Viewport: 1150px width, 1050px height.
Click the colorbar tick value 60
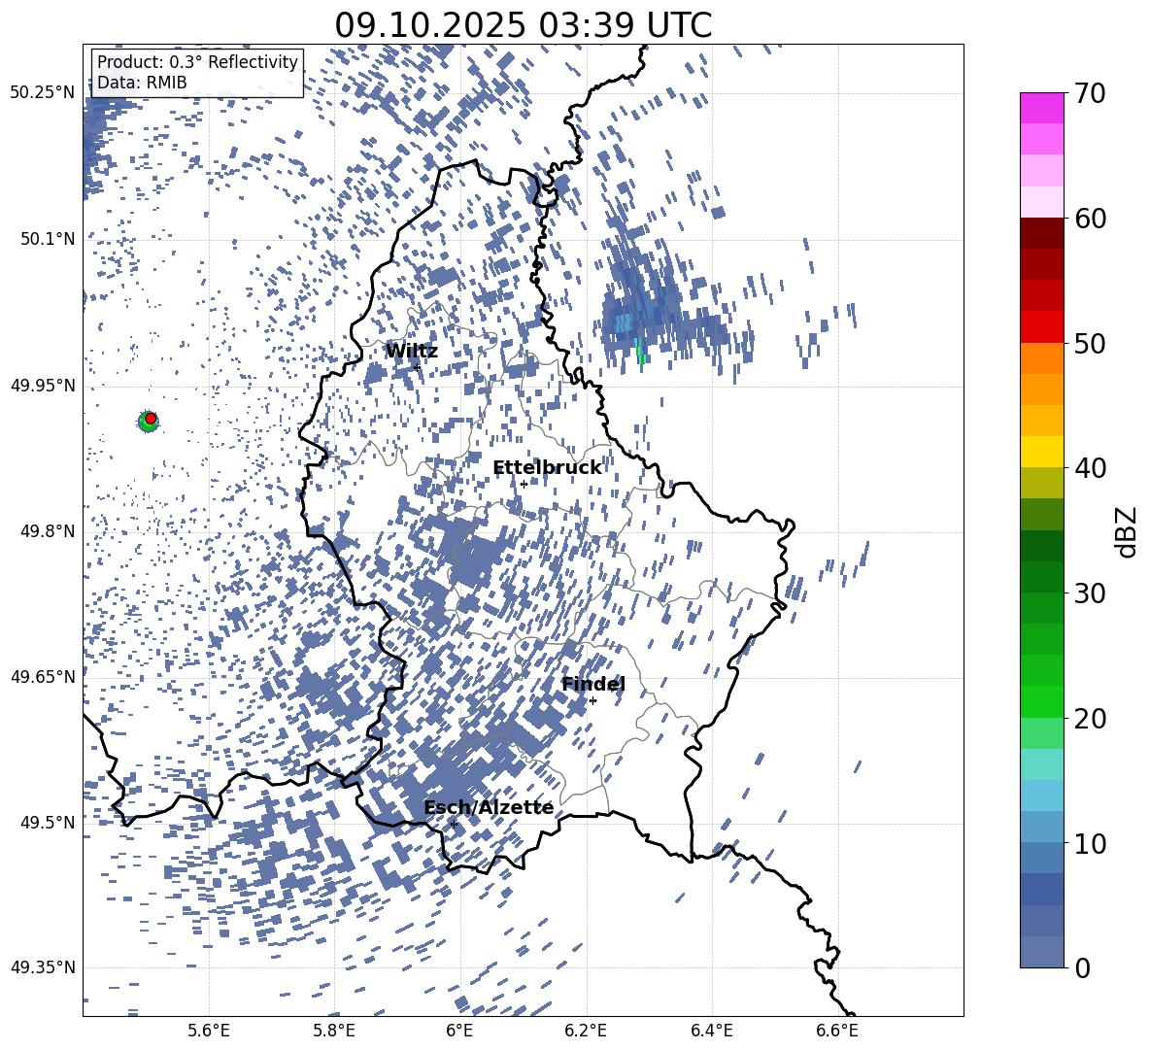[x=1091, y=219]
